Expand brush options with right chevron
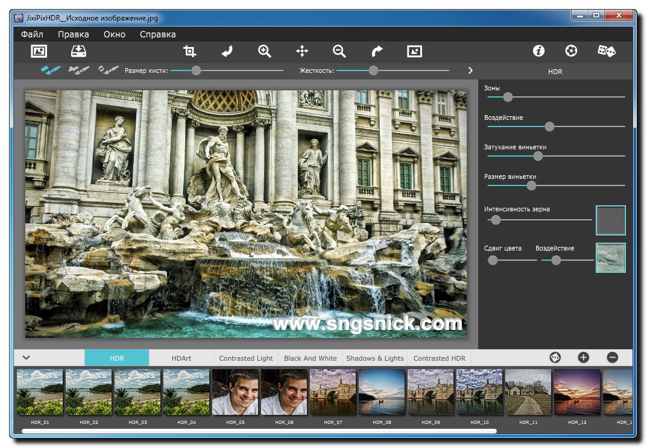Screen dimensions: 647x448 point(470,70)
